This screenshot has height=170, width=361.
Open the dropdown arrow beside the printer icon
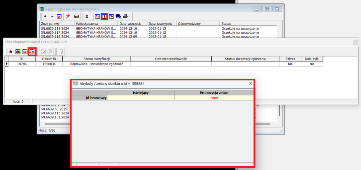129,16
